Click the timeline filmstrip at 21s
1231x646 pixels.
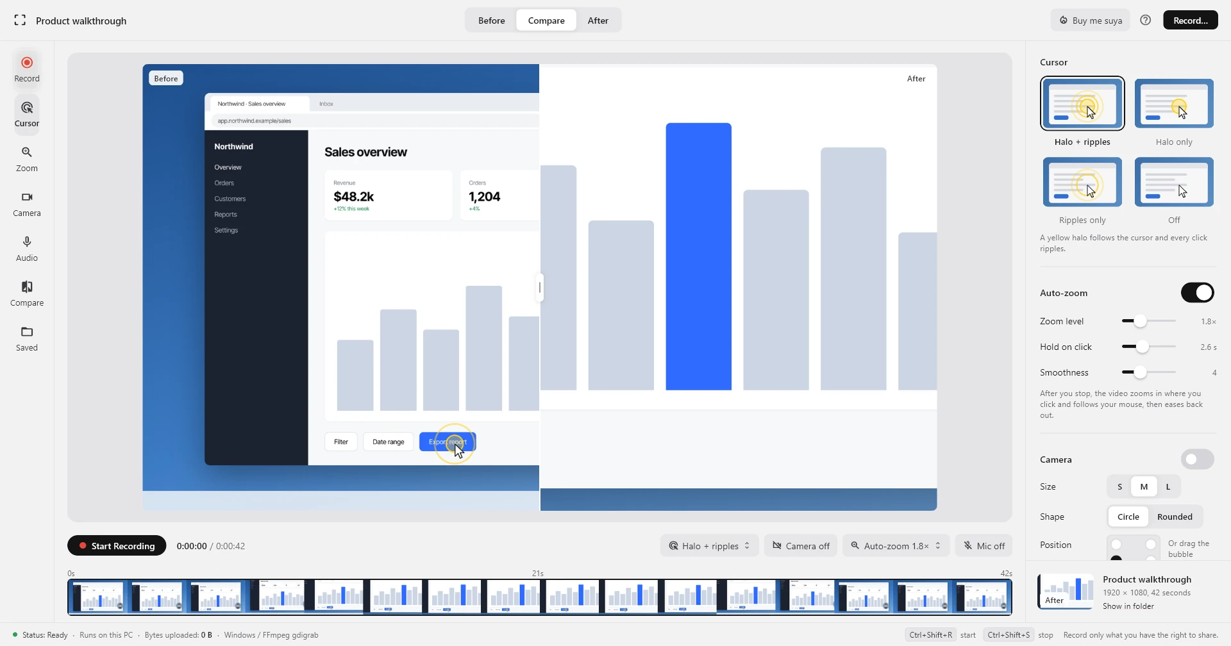(540, 597)
